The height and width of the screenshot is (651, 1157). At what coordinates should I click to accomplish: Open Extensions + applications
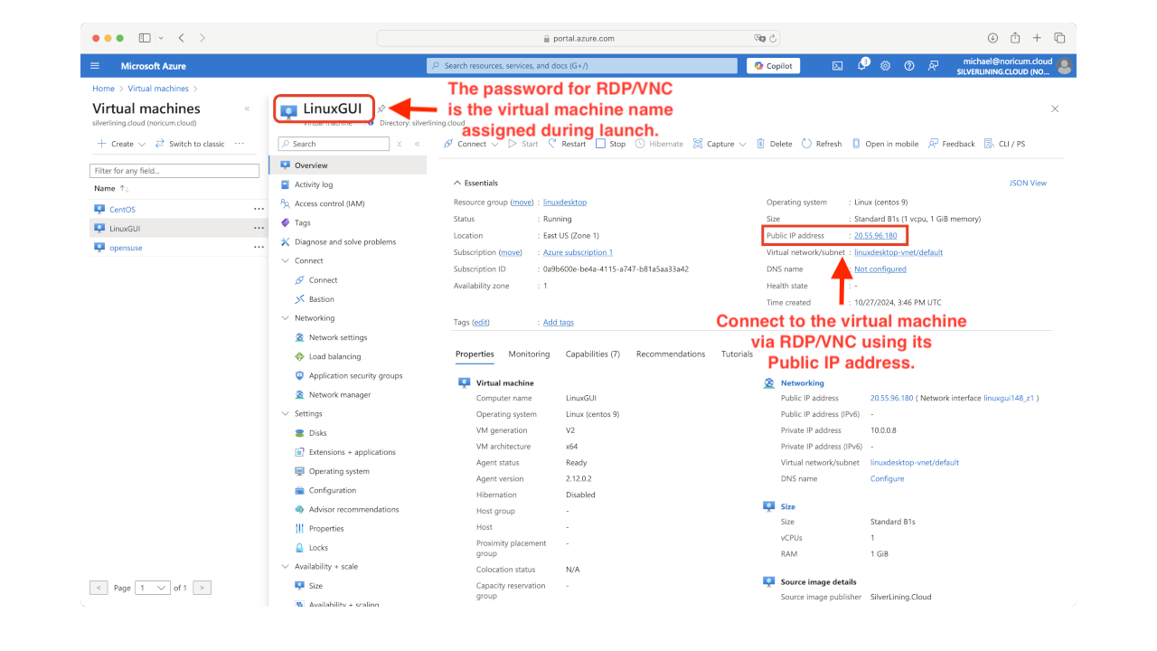(352, 452)
